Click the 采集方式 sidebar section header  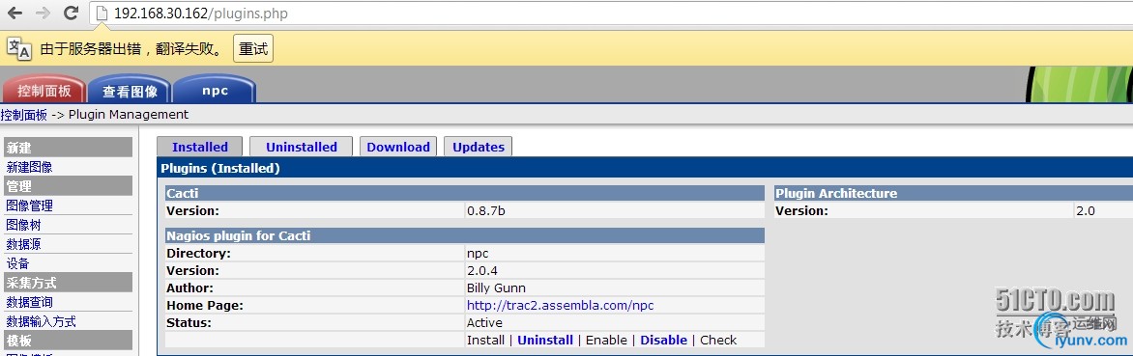click(68, 283)
